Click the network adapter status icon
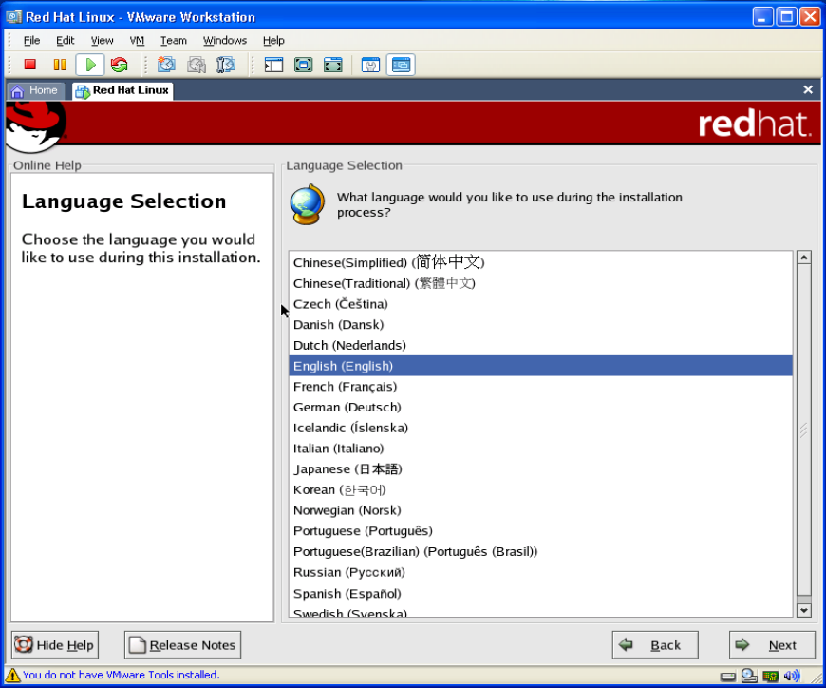826x688 pixels. [770, 676]
